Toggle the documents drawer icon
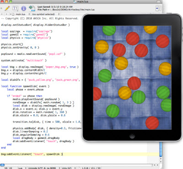The width and height of the screenshot is (183, 169). click(158, 8)
